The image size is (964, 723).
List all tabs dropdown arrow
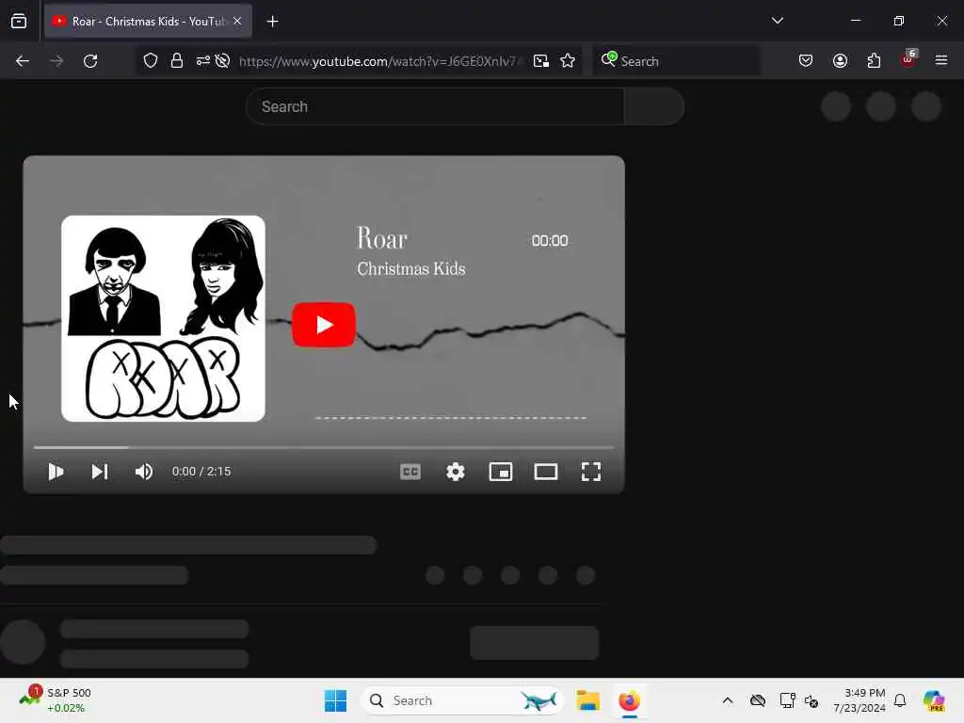coord(777,21)
